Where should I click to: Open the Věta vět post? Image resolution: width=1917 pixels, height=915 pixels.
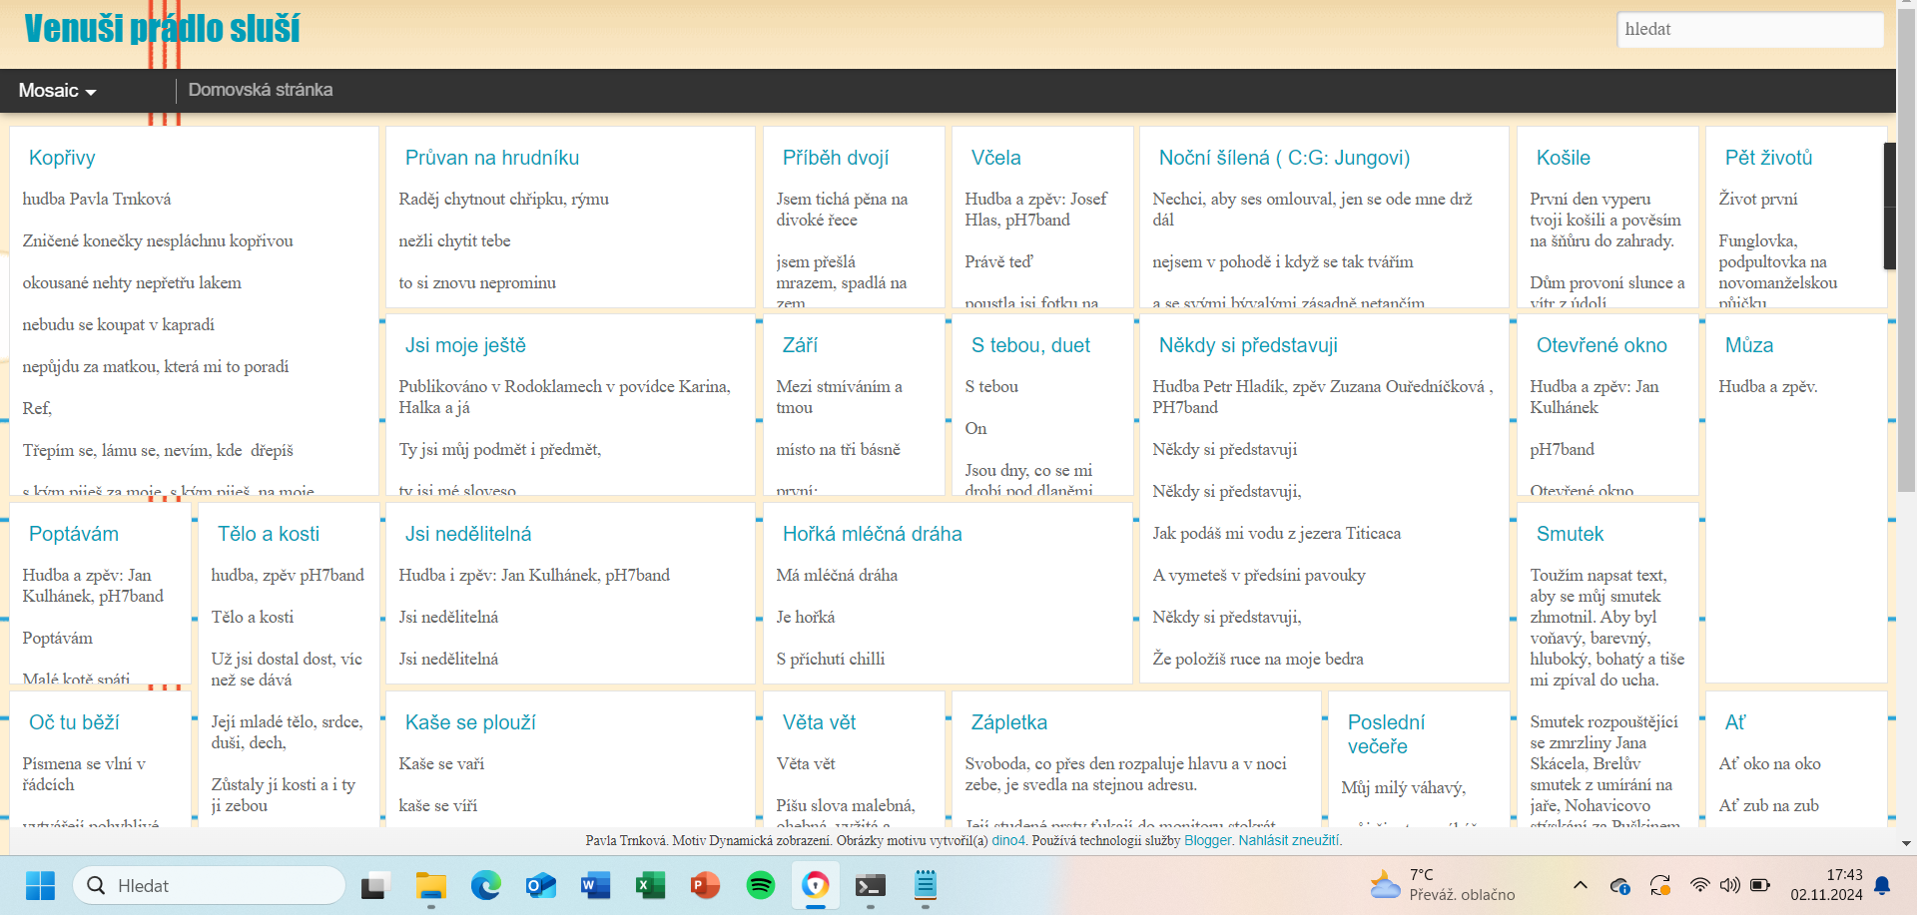coord(819,722)
